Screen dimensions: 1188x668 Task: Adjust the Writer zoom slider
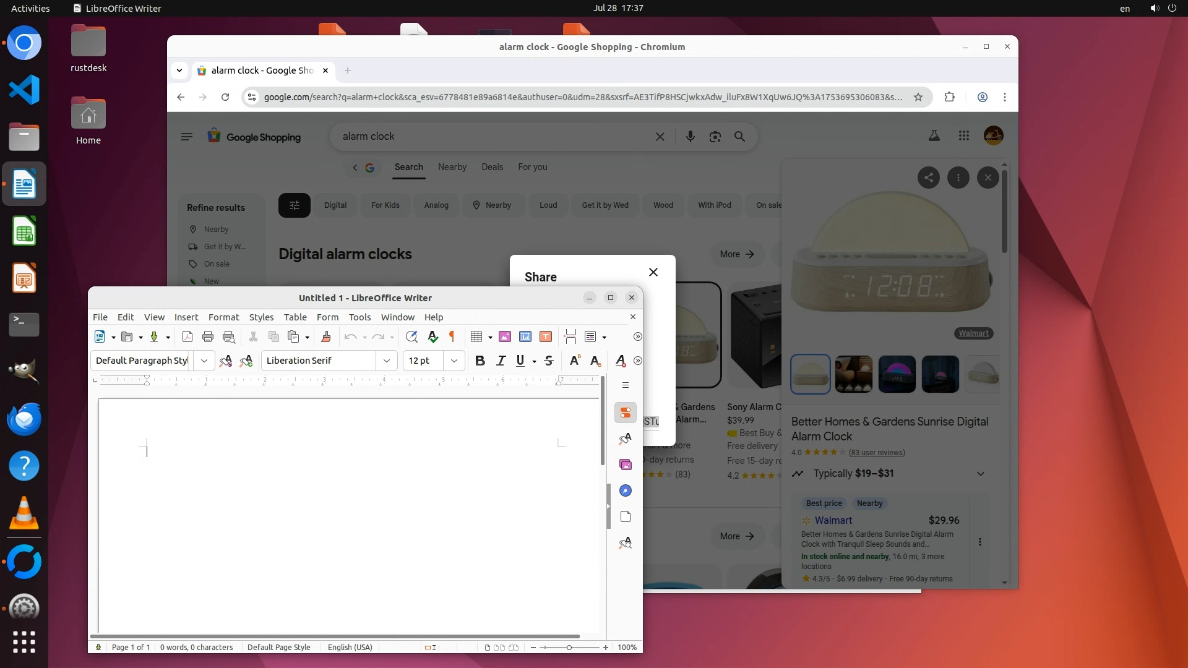[x=569, y=648]
